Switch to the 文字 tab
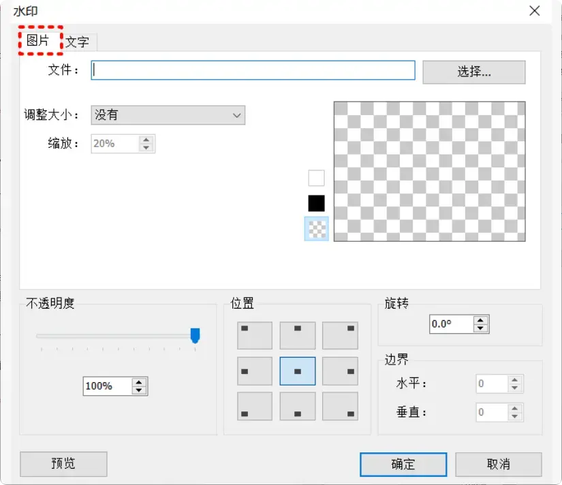The image size is (562, 485). tap(77, 41)
